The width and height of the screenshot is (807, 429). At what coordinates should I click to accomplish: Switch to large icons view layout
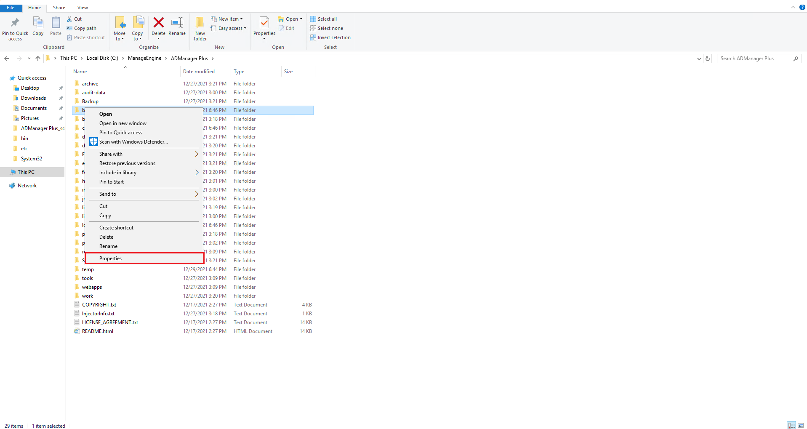click(x=801, y=425)
